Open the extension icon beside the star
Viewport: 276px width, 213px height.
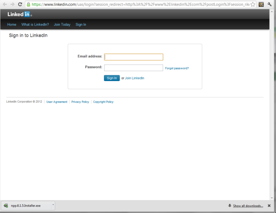coord(261,4)
